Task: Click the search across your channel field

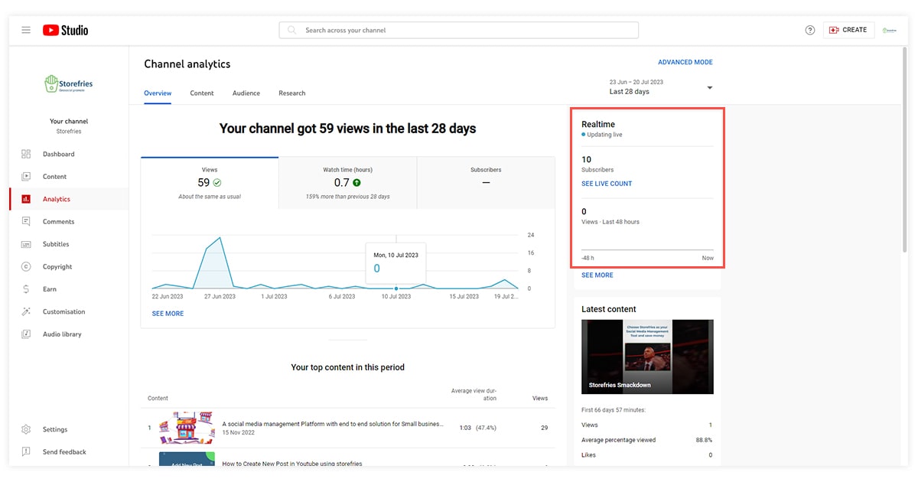Action: 459,31
